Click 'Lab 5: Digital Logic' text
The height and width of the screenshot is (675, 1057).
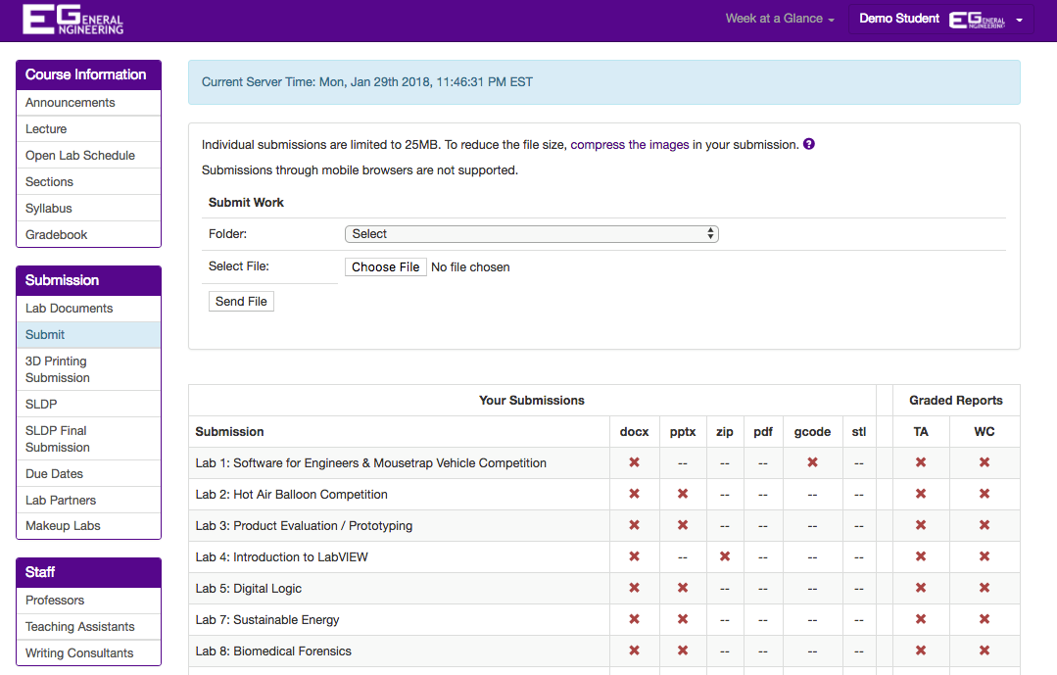tap(249, 589)
